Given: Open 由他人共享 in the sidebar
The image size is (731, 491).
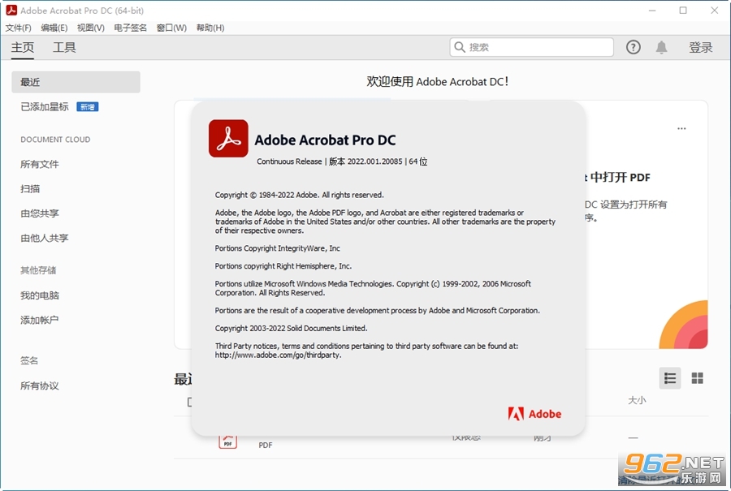Looking at the screenshot, I should point(45,238).
